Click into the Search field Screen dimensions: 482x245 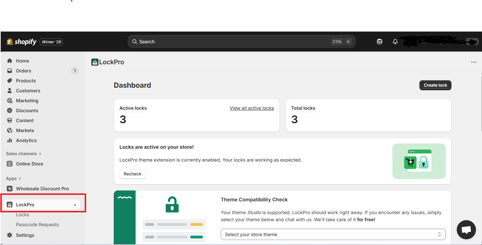(x=231, y=42)
